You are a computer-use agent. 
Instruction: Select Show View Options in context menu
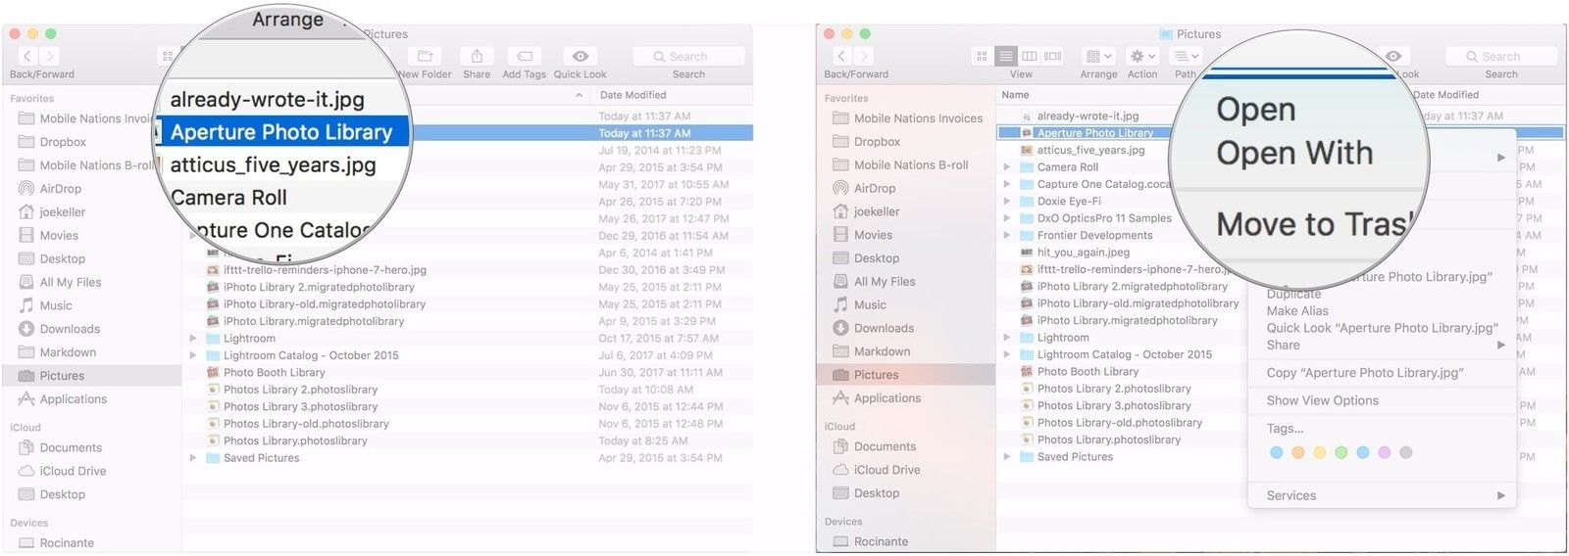1322,400
